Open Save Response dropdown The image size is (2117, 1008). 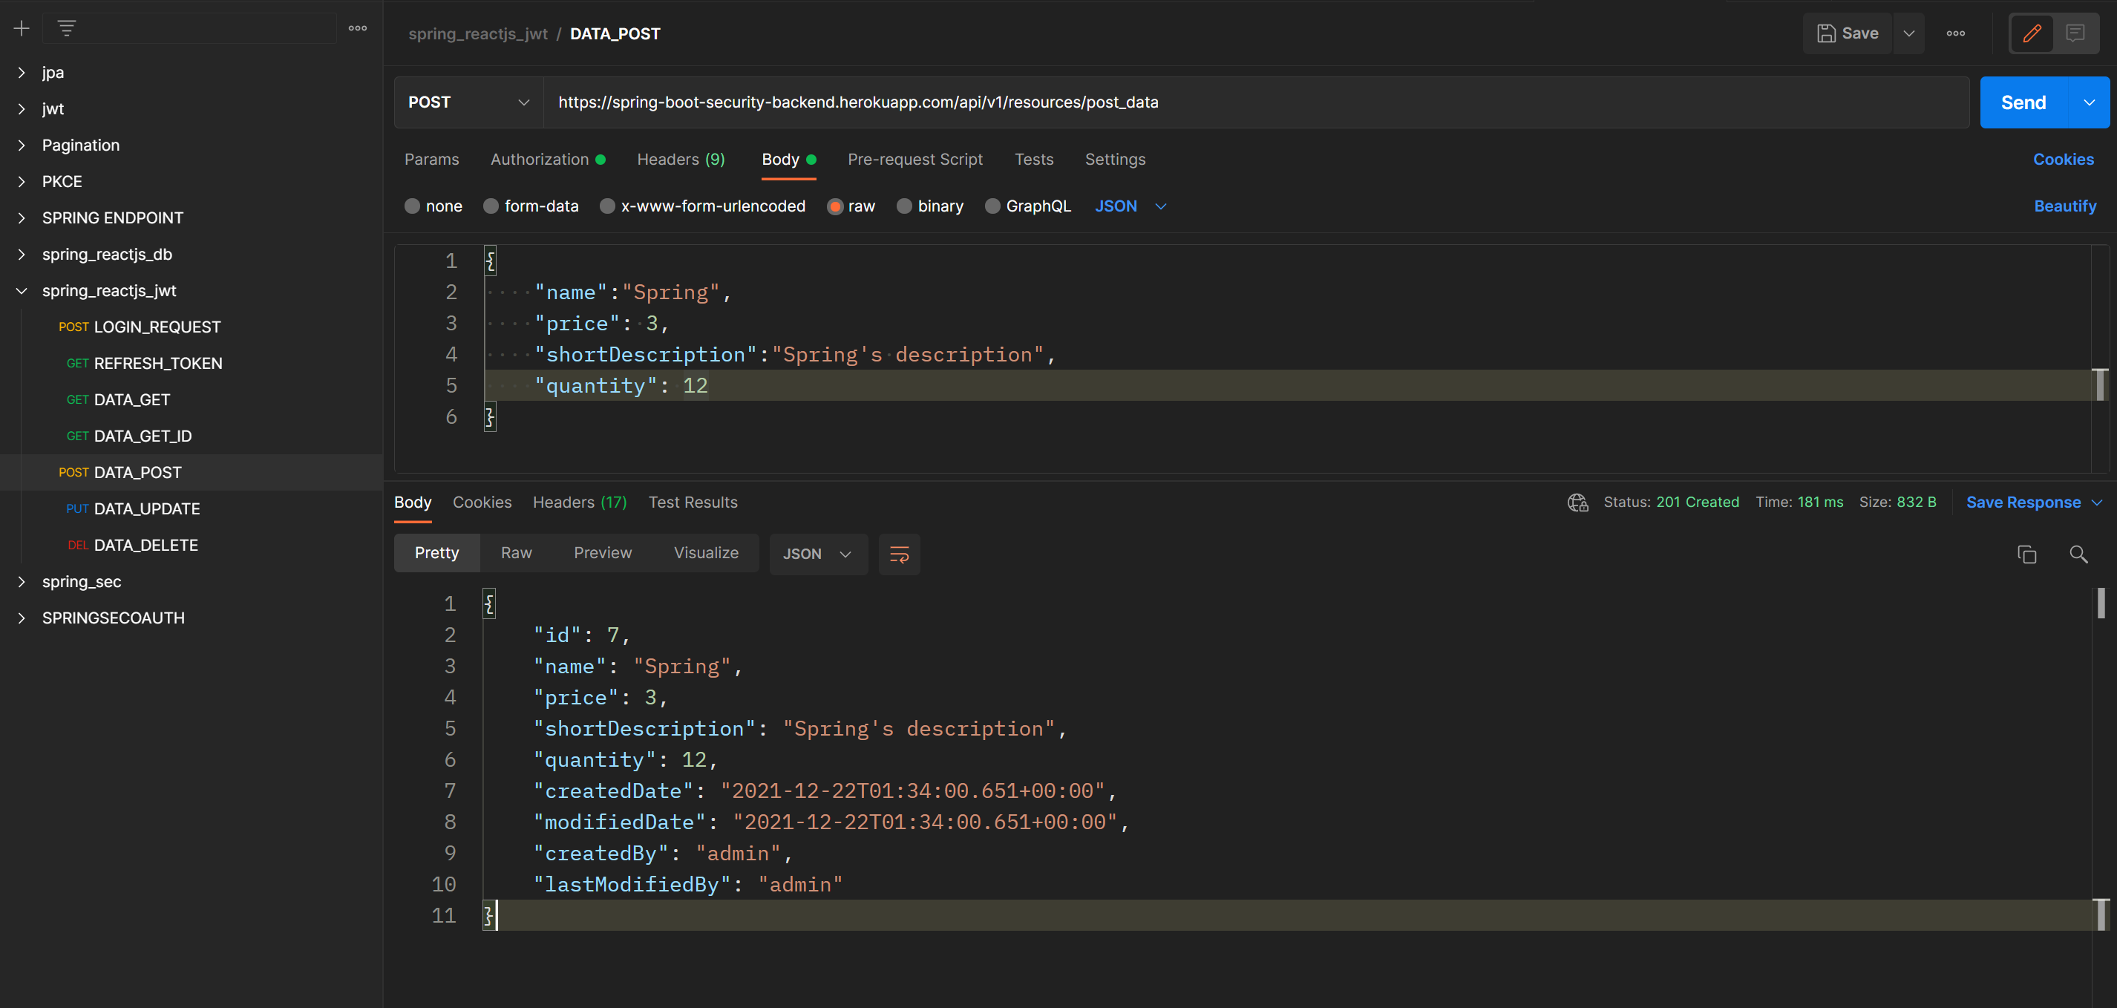(2034, 503)
